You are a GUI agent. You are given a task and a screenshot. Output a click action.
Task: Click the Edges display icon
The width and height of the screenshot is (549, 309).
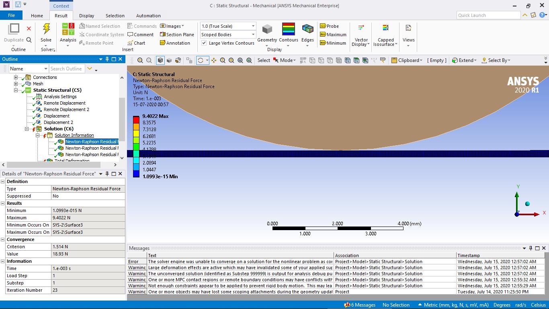point(307,29)
